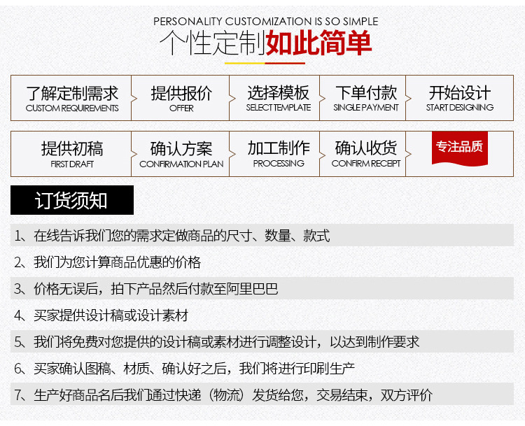Click the 了解定制需求 step box
The height and width of the screenshot is (426, 525).
coord(71,98)
